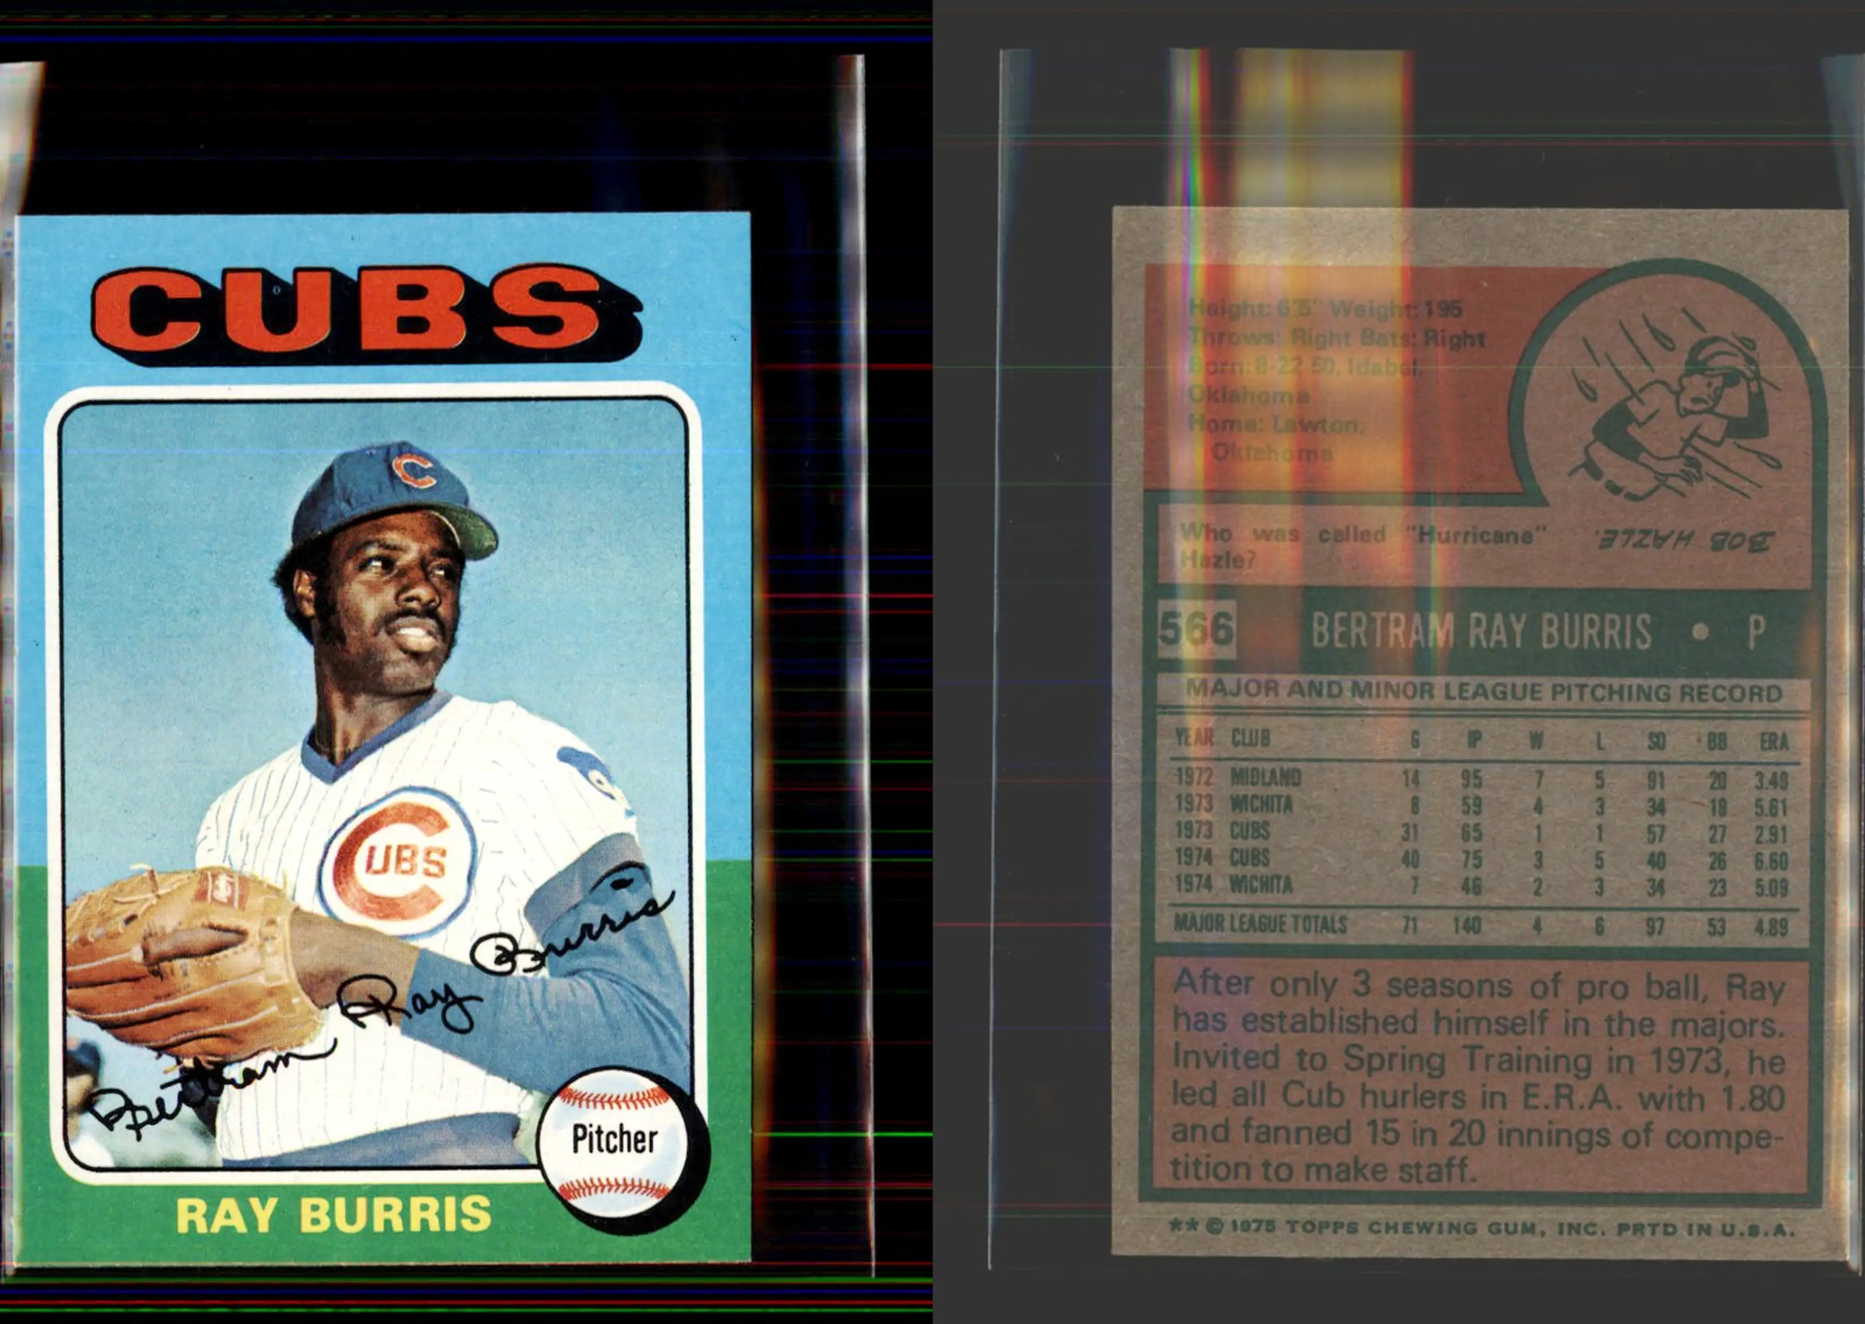Click the totals strikeouts value "97"
This screenshot has height=1324, width=1865.
click(1655, 927)
